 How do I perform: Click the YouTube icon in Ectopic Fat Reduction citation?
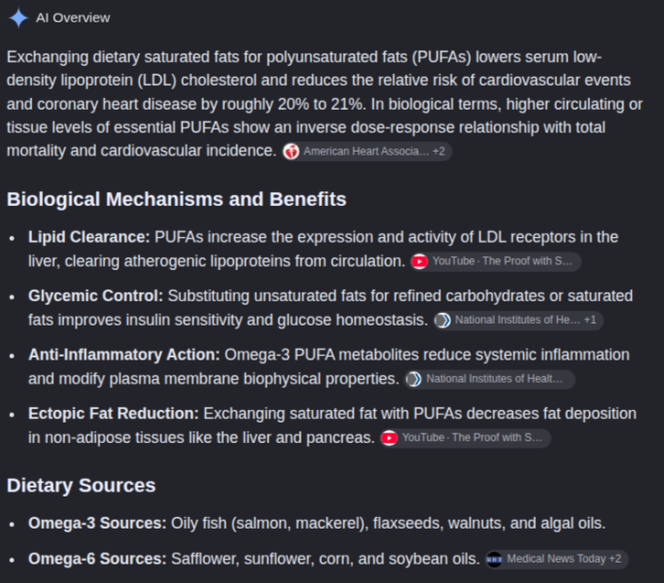tap(389, 438)
